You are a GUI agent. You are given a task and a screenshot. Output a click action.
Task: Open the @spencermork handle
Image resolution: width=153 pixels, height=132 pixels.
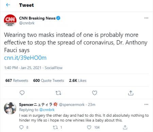pyautogui.click(x=72, y=104)
